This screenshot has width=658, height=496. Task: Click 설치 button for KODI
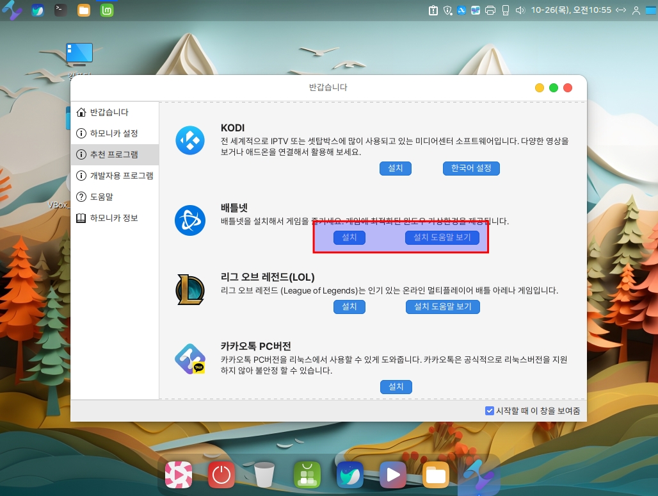(396, 168)
